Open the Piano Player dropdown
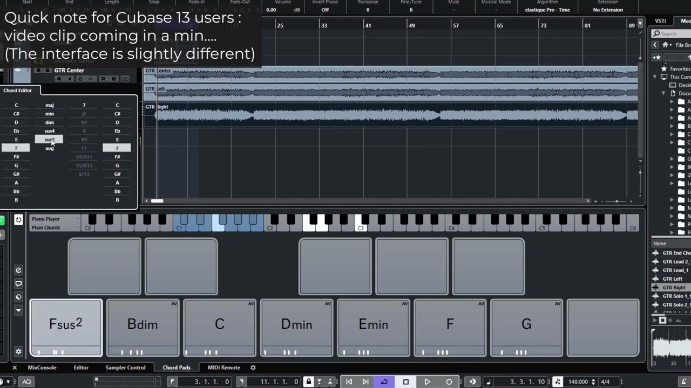Screen dimensions: 691x388 pos(55,219)
